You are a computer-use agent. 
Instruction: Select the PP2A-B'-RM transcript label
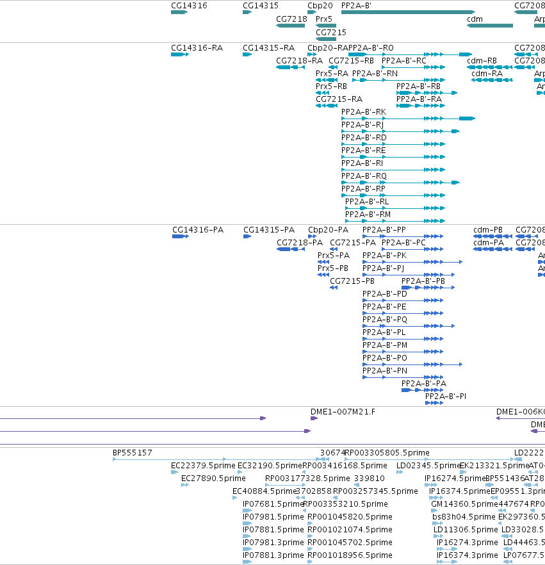[x=368, y=215]
